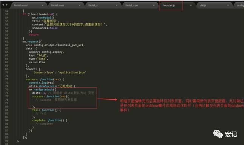Click line number 75 in gutter

6,89
